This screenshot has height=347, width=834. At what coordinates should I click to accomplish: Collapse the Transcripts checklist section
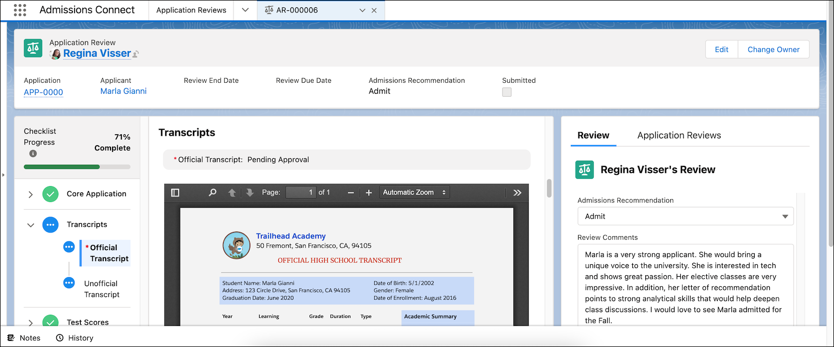tap(30, 225)
